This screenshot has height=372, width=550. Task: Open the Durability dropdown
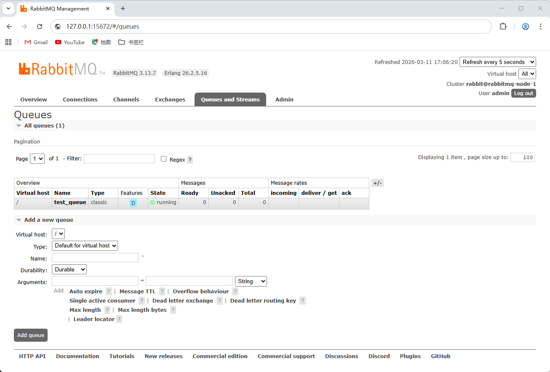pos(69,269)
